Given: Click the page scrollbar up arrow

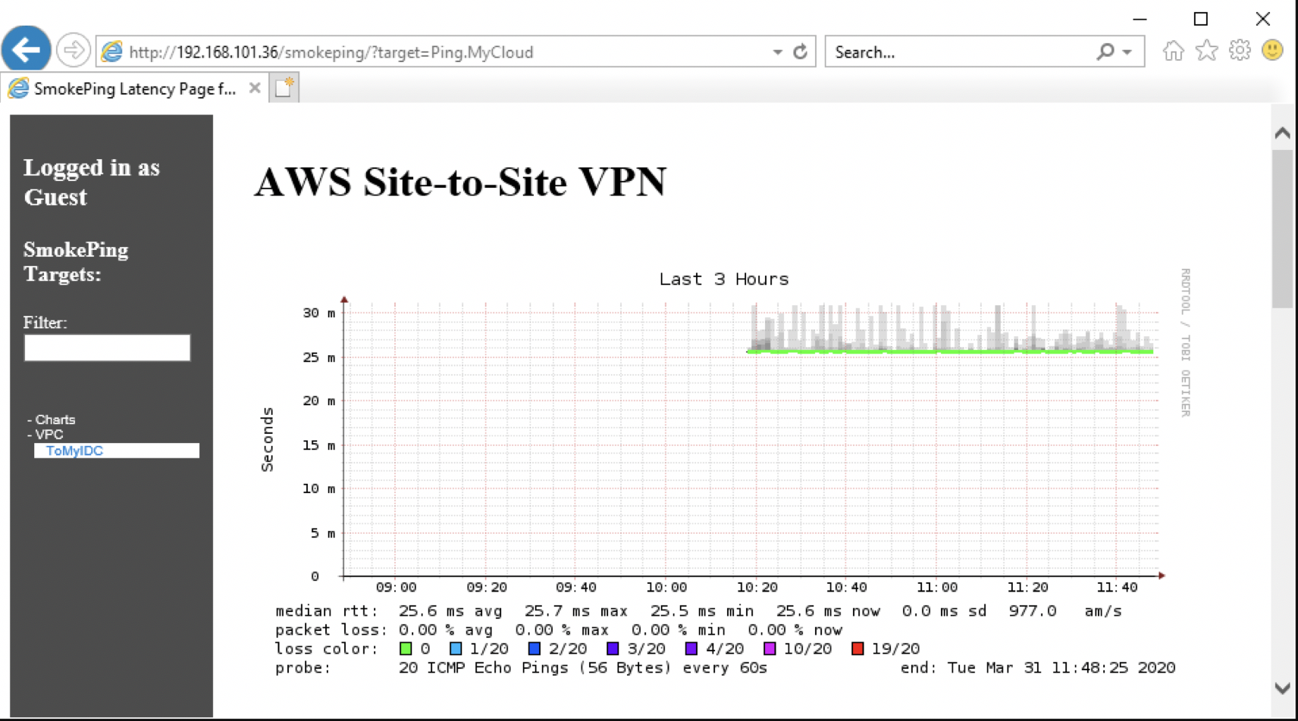Looking at the screenshot, I should (1282, 133).
